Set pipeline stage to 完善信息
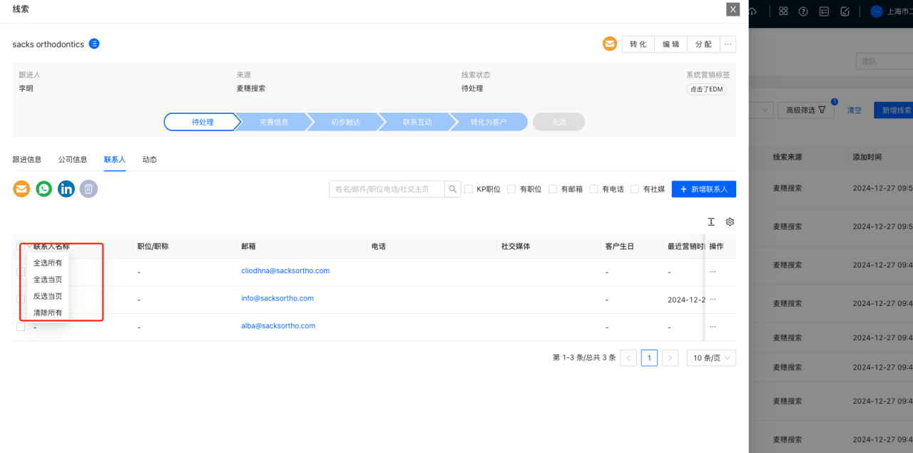The height and width of the screenshot is (453, 913). click(274, 122)
